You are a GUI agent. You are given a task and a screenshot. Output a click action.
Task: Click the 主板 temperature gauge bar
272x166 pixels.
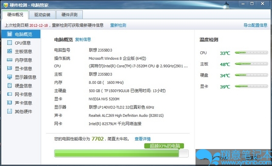(x=251, y=64)
